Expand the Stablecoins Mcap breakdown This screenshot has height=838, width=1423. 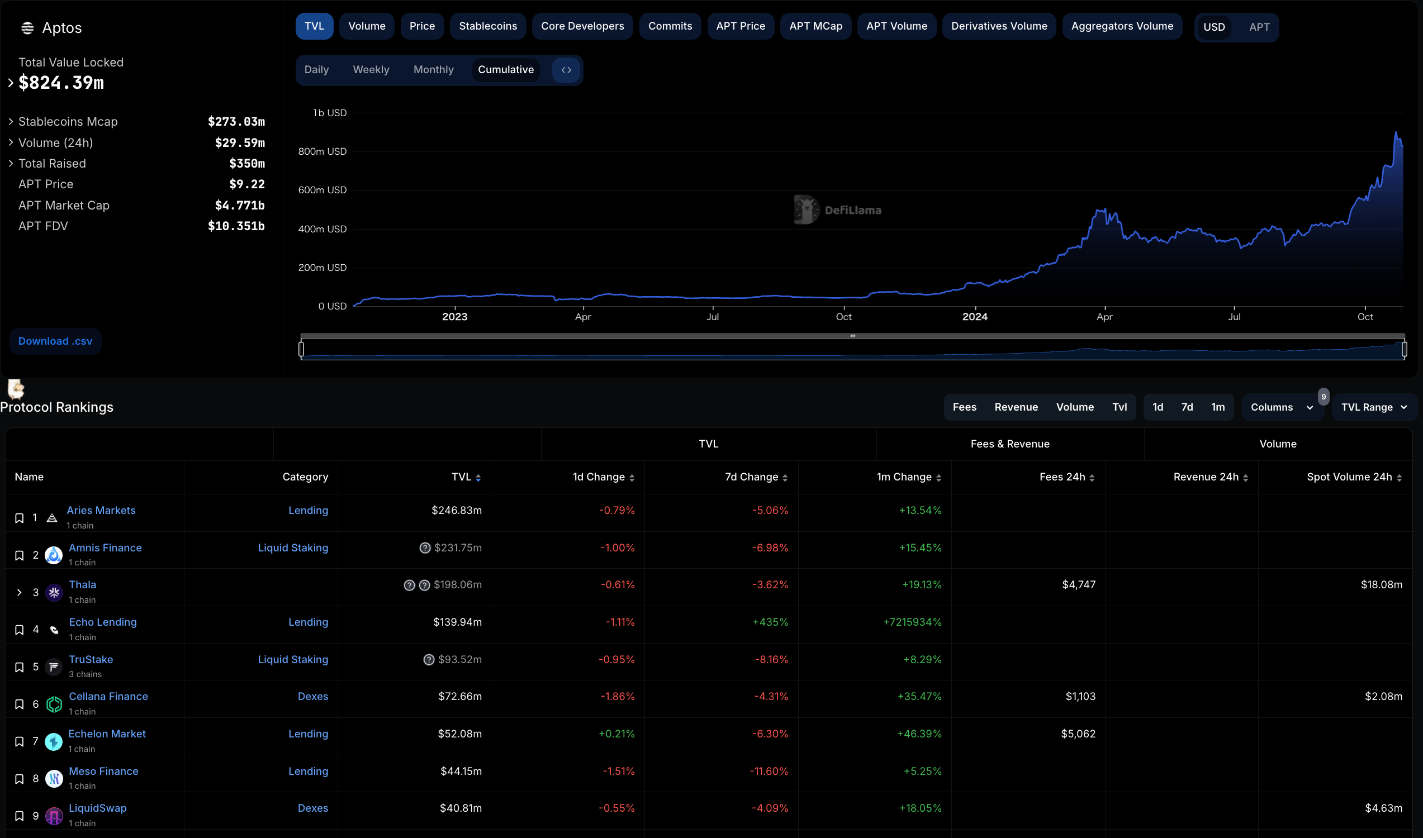tap(11, 121)
